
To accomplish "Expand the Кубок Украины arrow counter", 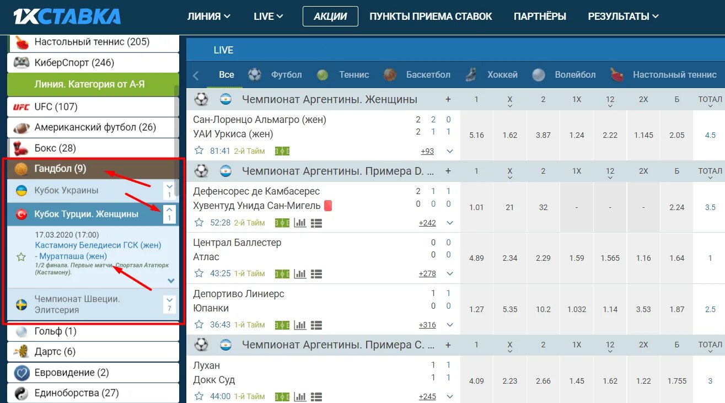I will tap(169, 191).
